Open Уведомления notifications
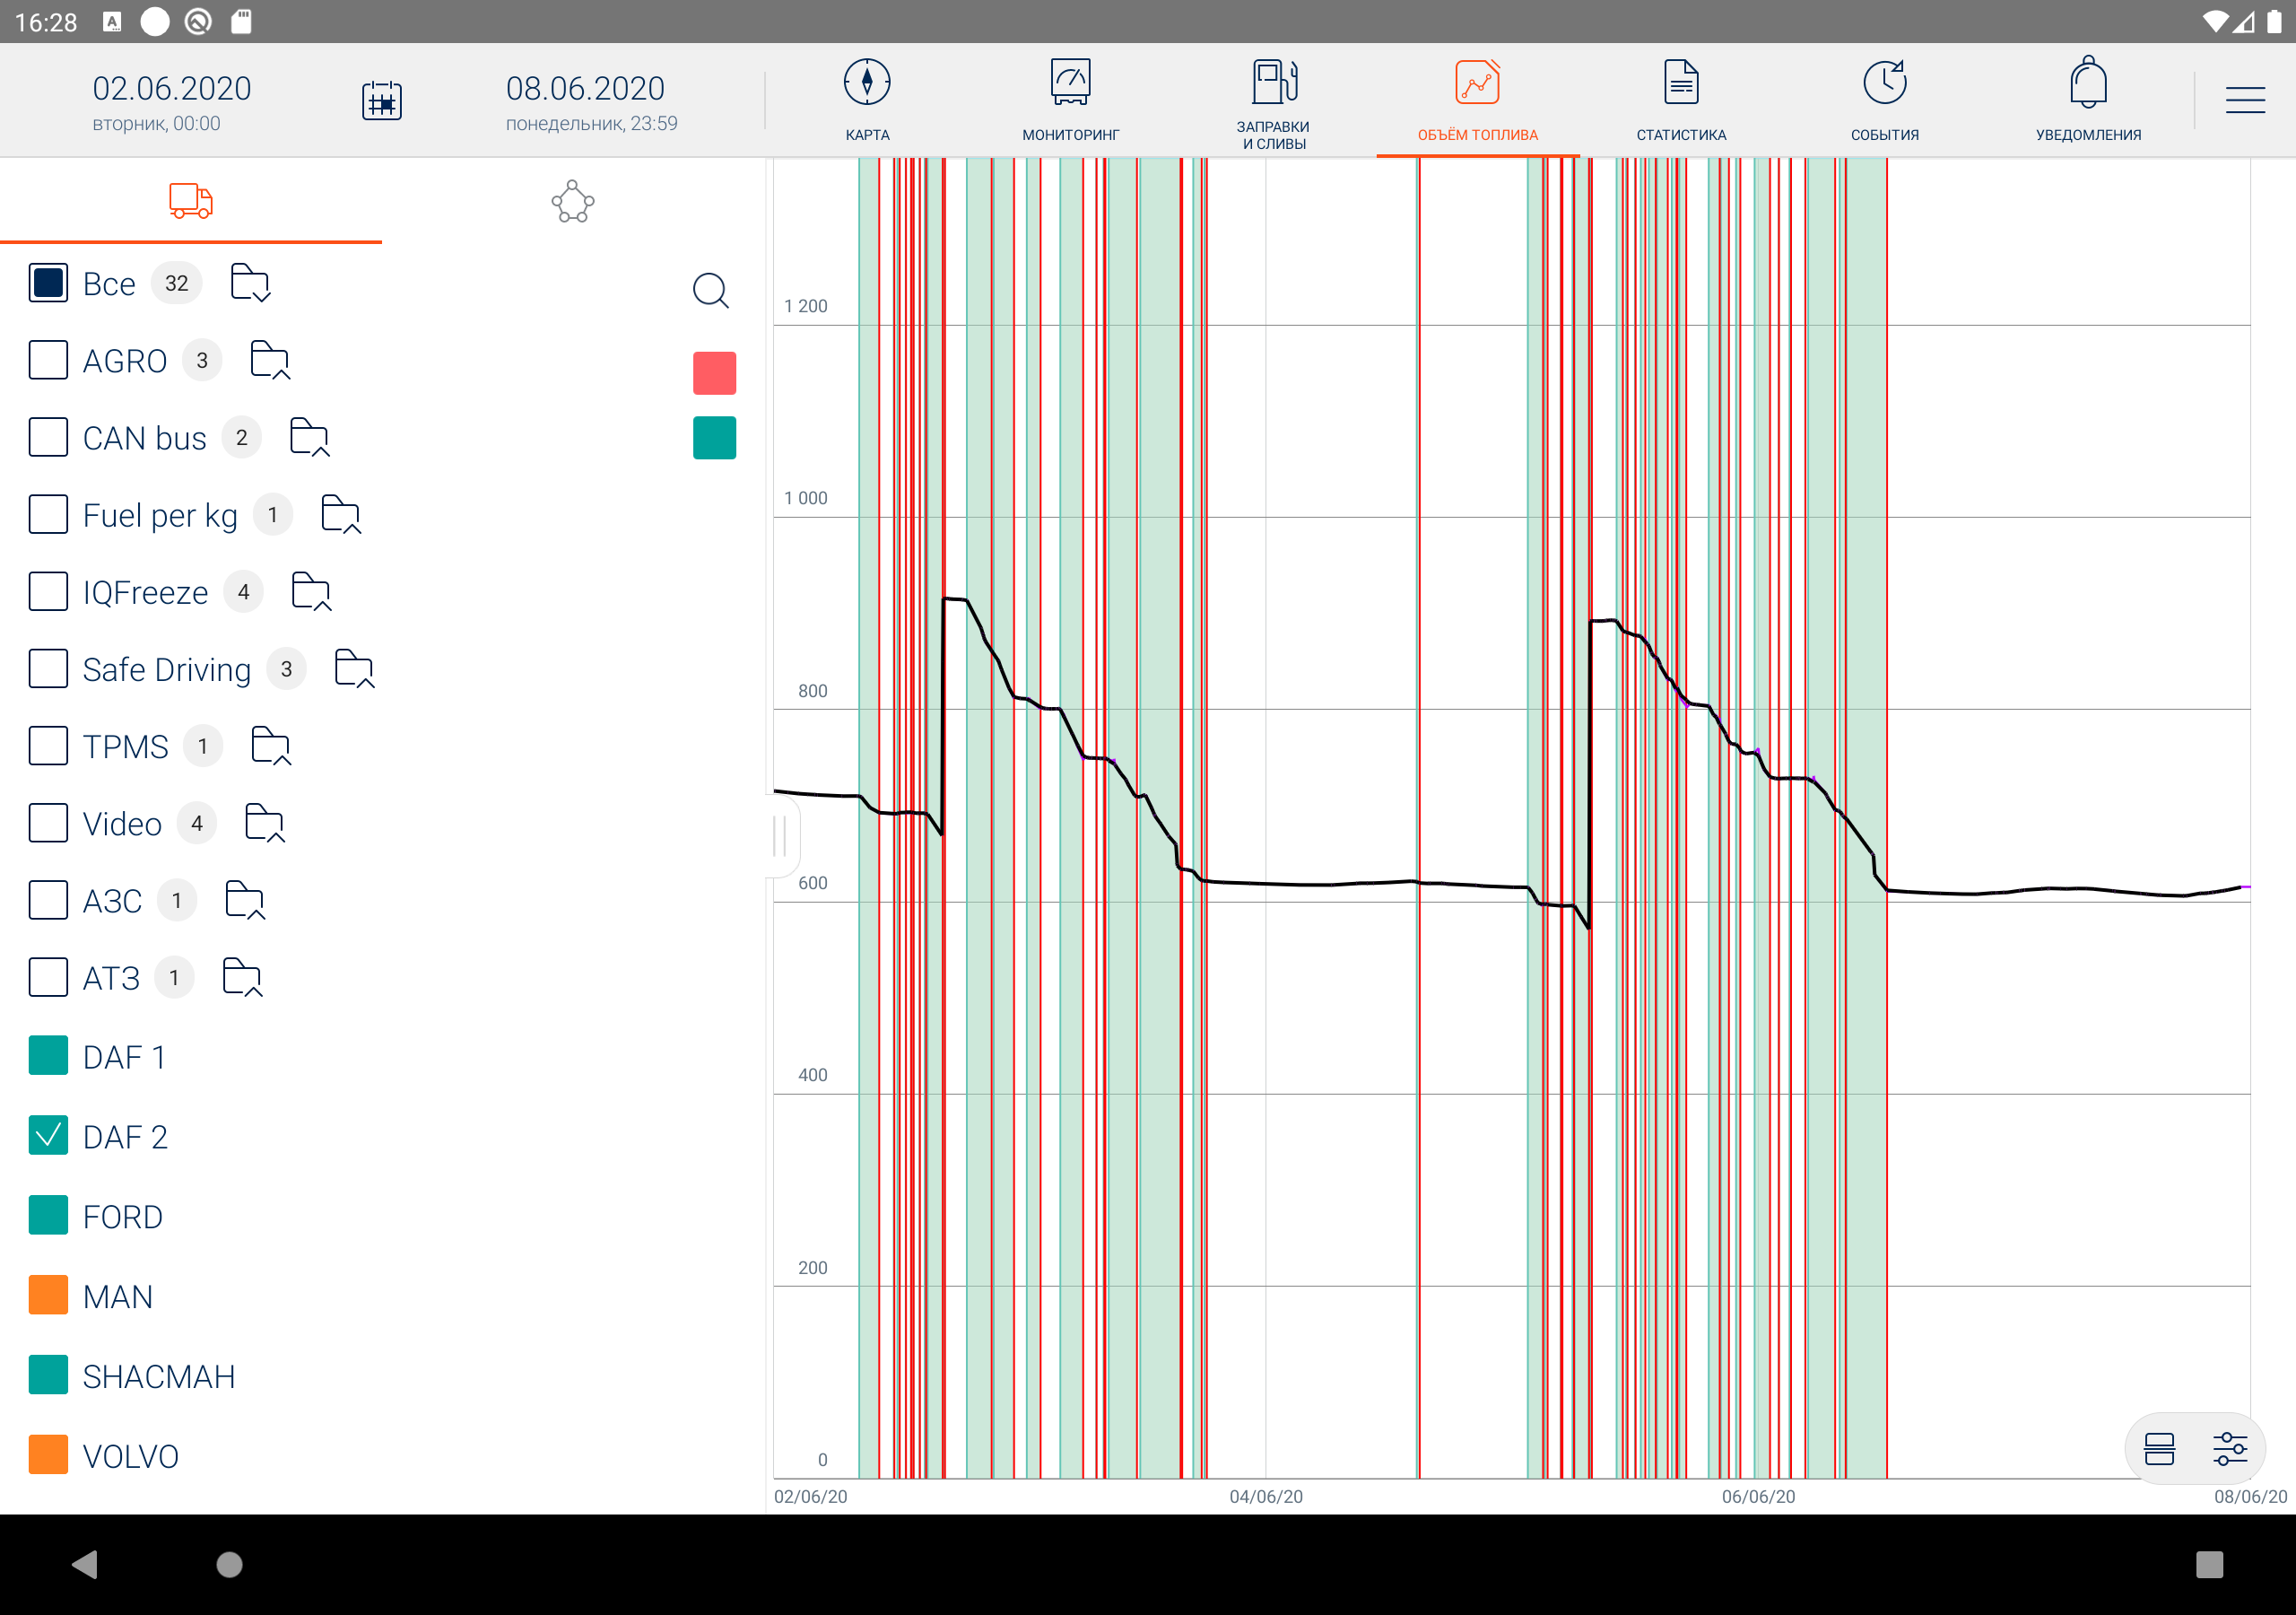This screenshot has width=2296, height=1615. click(2088, 100)
